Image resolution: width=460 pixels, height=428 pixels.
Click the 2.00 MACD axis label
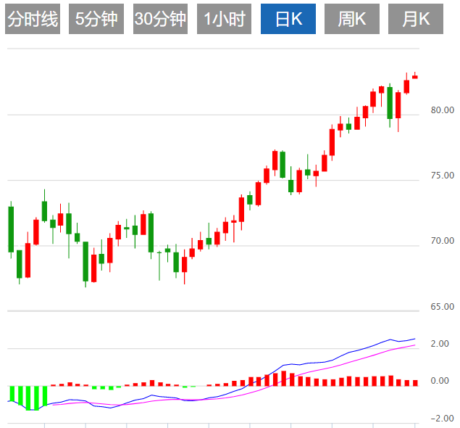[x=440, y=344]
